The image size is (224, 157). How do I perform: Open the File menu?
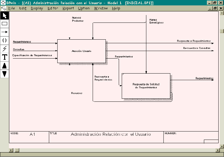pyautogui.click(x=12, y=8)
